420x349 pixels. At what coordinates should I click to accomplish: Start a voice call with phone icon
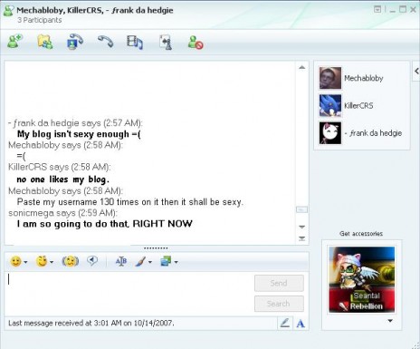coord(105,41)
